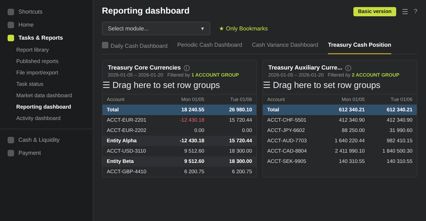Open the hamburger menu icon at top right
The width and height of the screenshot is (426, 221).
click(405, 12)
